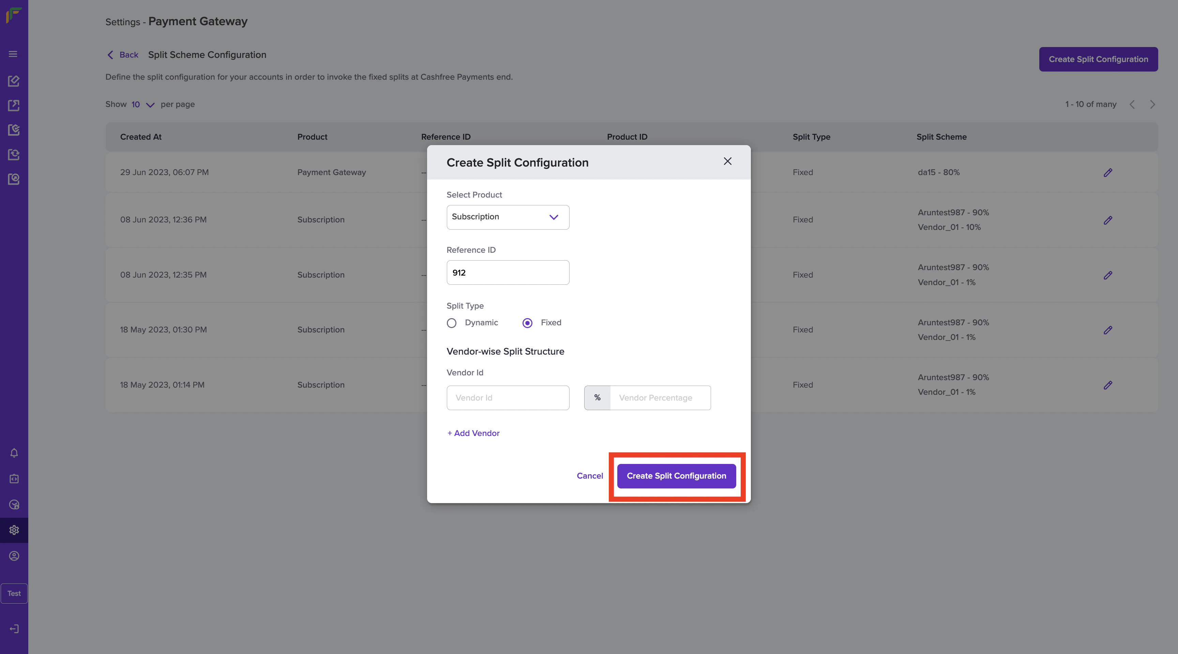The width and height of the screenshot is (1178, 654).
Task: Open the user profile icon in sidebar
Action: pos(14,556)
